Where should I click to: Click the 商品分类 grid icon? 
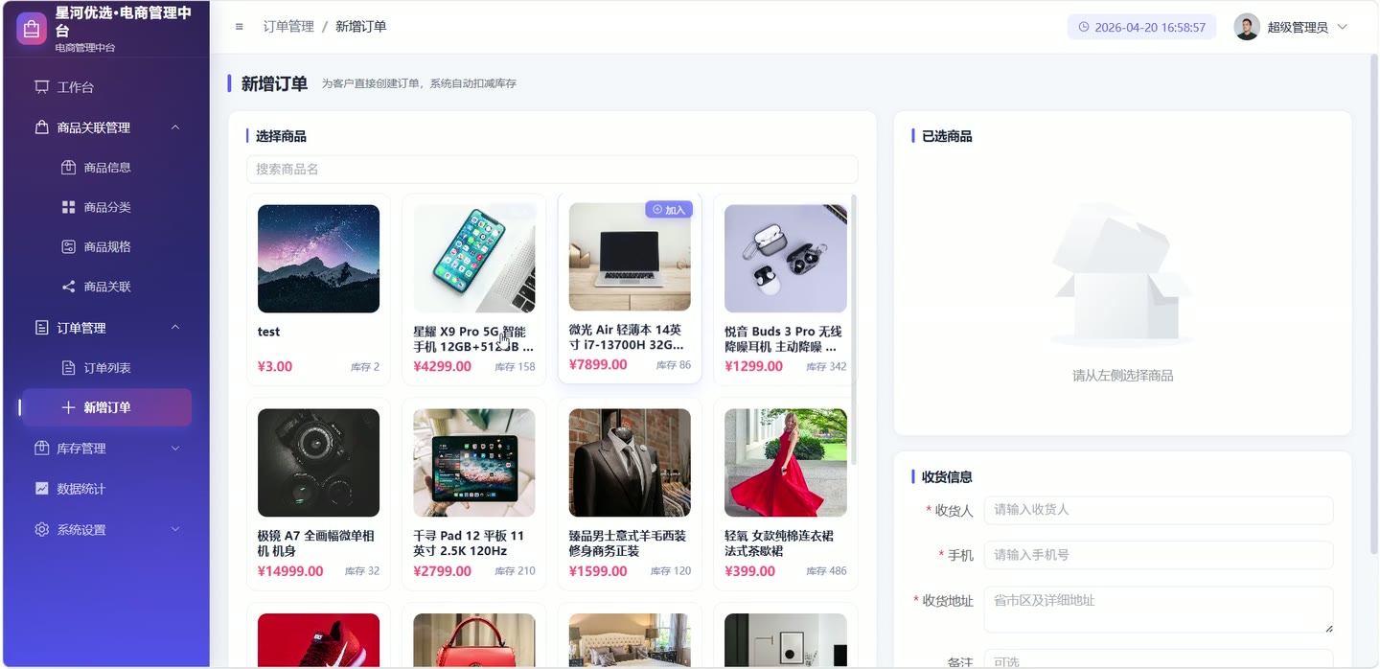(x=68, y=207)
